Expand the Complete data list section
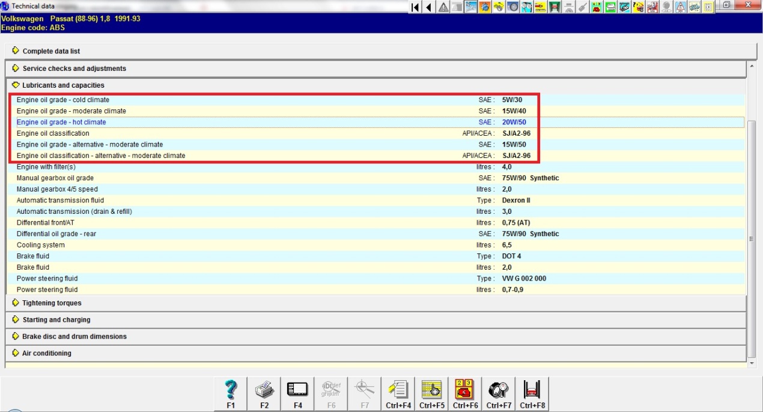The image size is (763, 412). 51,51
